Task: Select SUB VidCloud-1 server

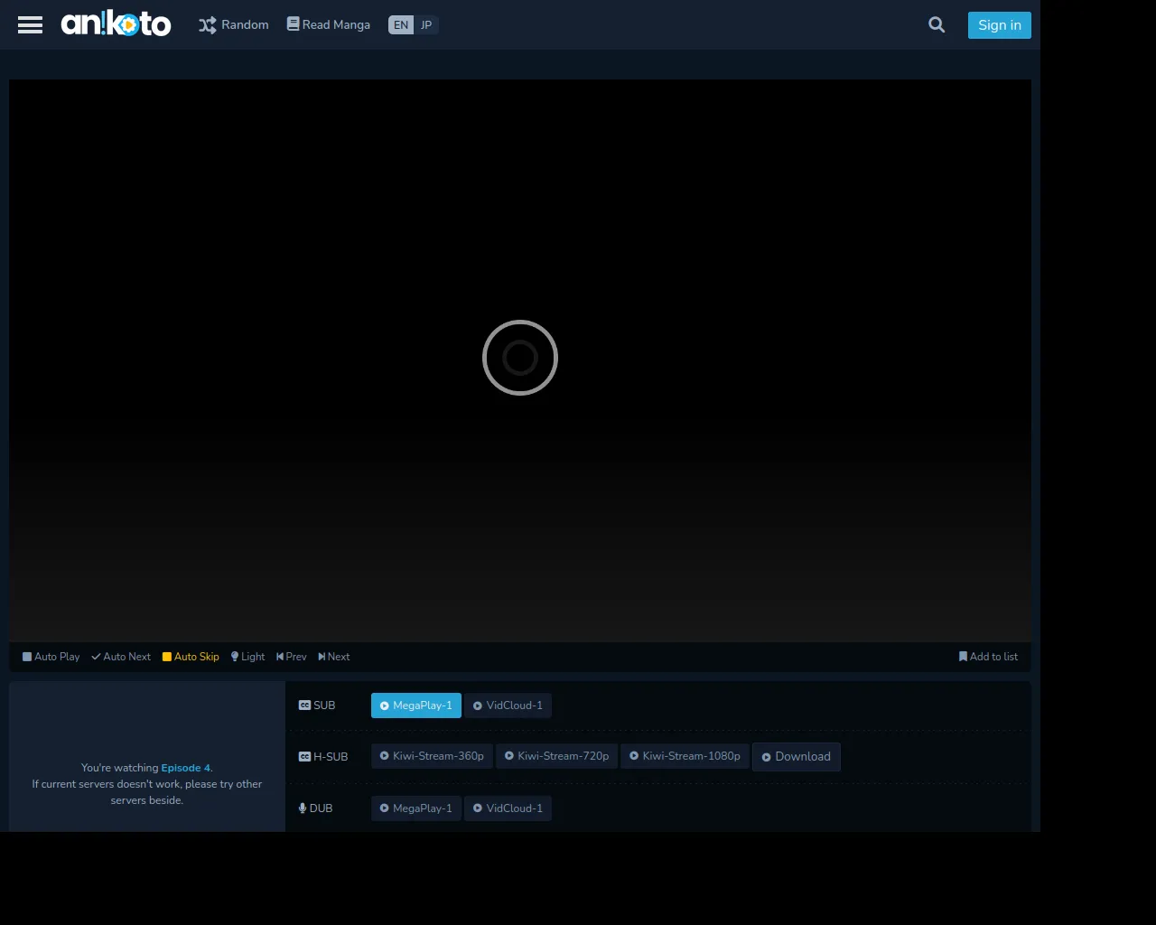Action: [x=508, y=705]
